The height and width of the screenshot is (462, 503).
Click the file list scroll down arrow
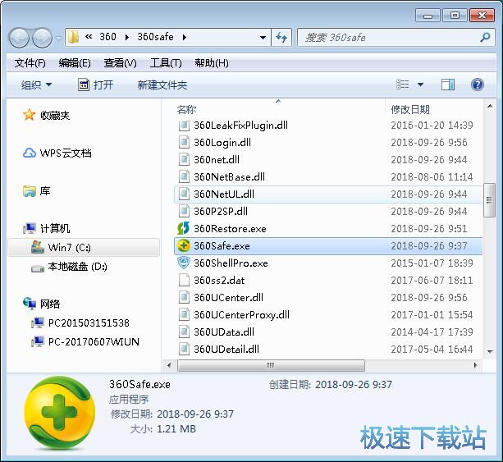490,351
